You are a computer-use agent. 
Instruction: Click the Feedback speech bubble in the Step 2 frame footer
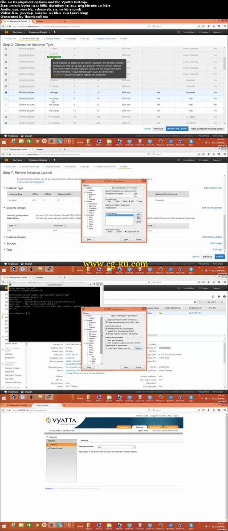[x=6, y=136]
